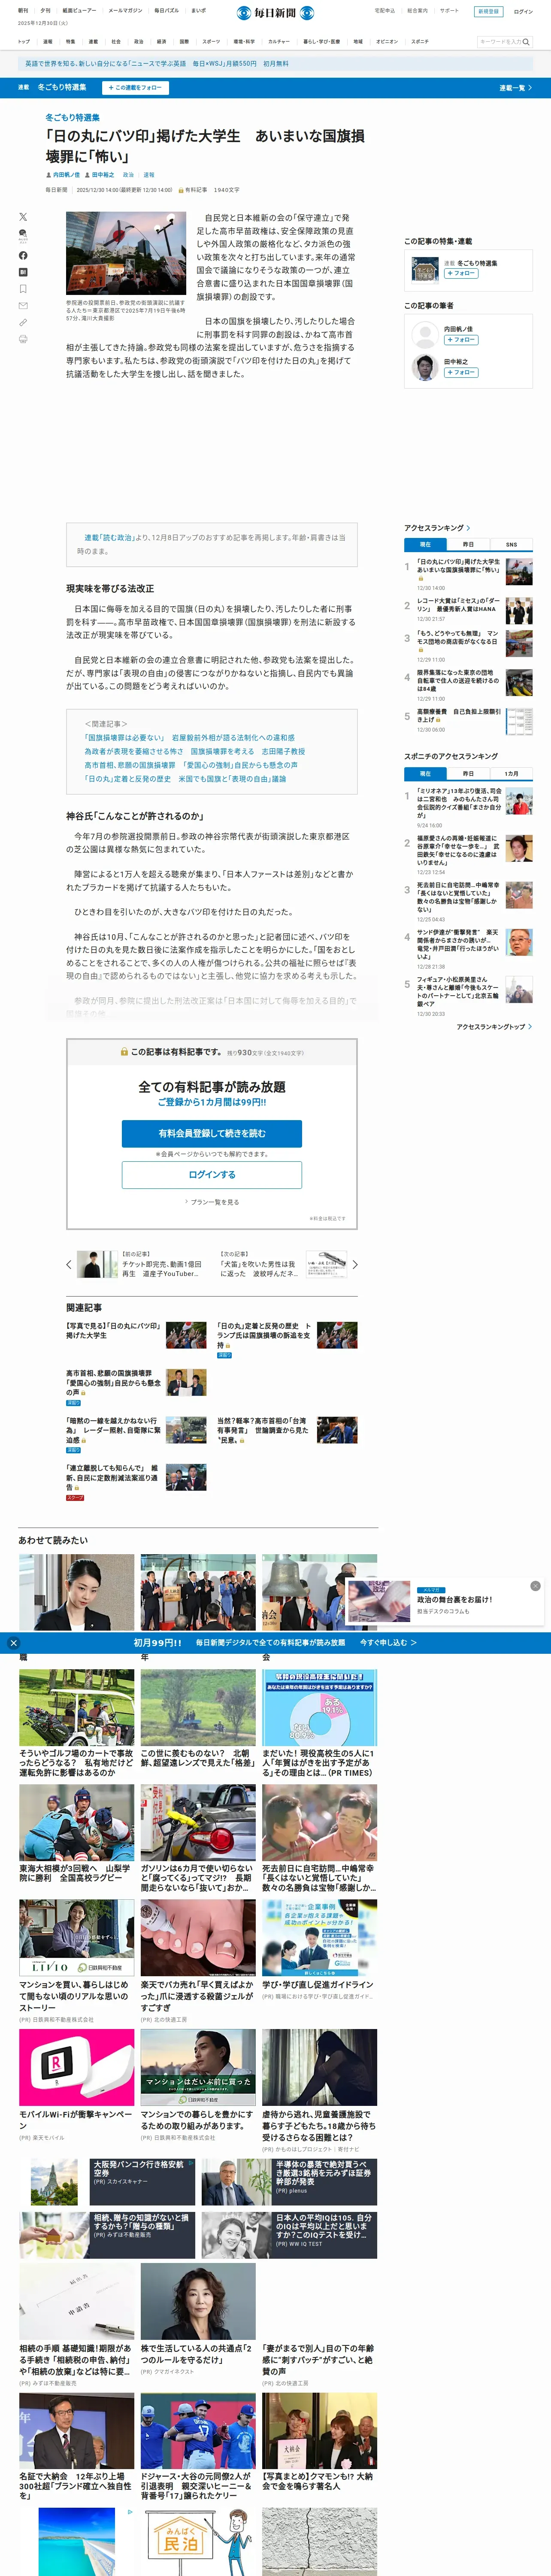The width and height of the screenshot is (551, 2576).
Task: Open 国際 section in navigation bar
Action: coord(184,42)
